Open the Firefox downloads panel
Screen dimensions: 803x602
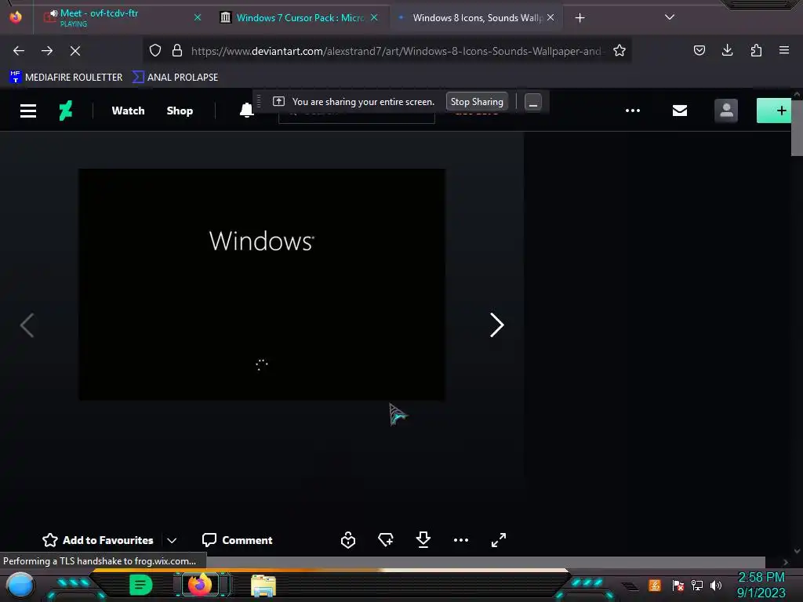[x=727, y=50]
